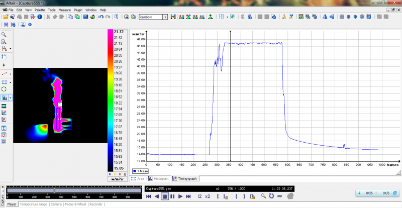
Task: Toggle the x2 playback speed button
Action: [x=208, y=196]
